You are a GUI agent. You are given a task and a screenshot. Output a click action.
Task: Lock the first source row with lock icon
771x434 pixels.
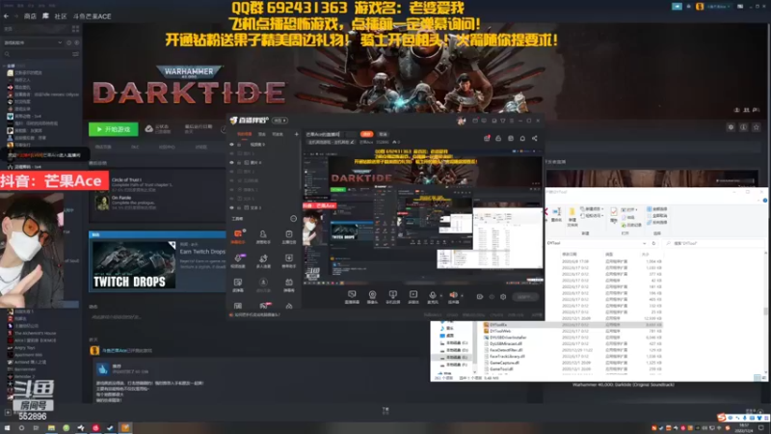[x=239, y=145]
